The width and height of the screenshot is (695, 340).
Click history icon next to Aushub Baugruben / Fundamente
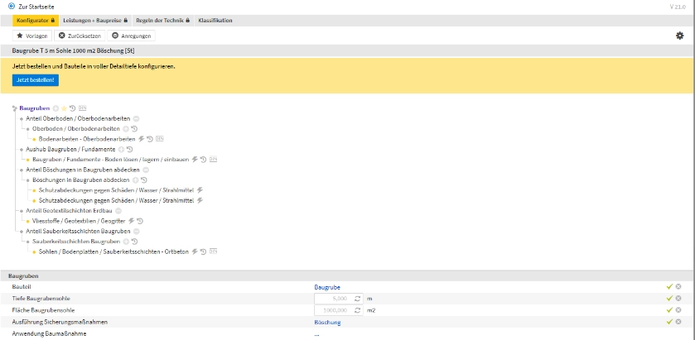coord(130,149)
